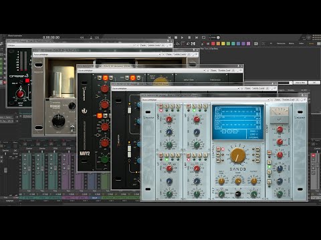Click the large black knob on the tube preamp
This screenshot has height=240, width=321.
click(x=58, y=121)
